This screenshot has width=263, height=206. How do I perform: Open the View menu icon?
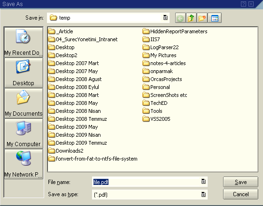[215, 18]
